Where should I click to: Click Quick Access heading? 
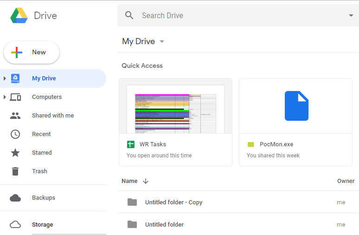click(x=142, y=66)
